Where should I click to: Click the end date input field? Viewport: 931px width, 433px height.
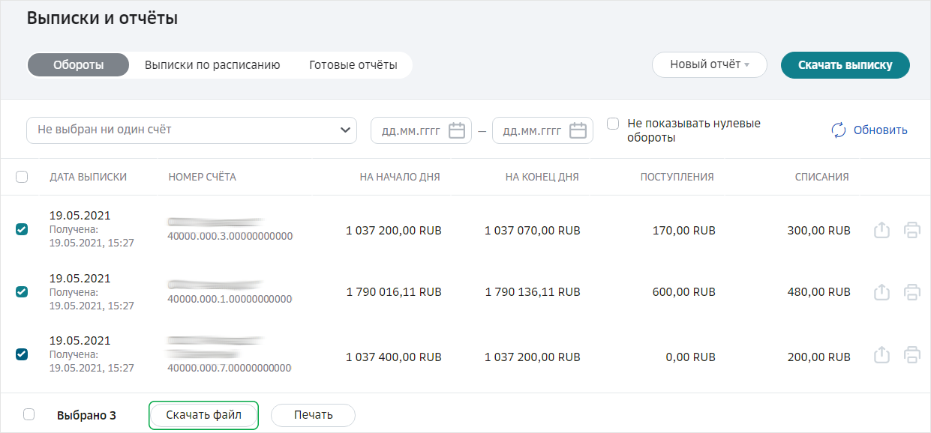[x=542, y=130]
